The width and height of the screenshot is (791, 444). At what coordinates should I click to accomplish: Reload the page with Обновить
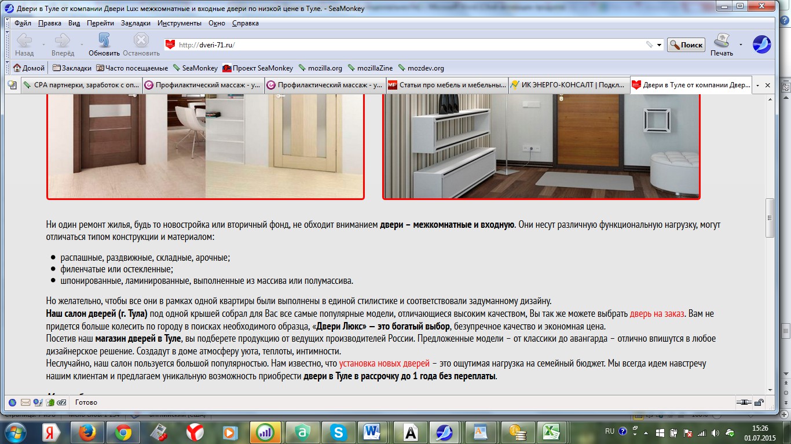pos(104,45)
